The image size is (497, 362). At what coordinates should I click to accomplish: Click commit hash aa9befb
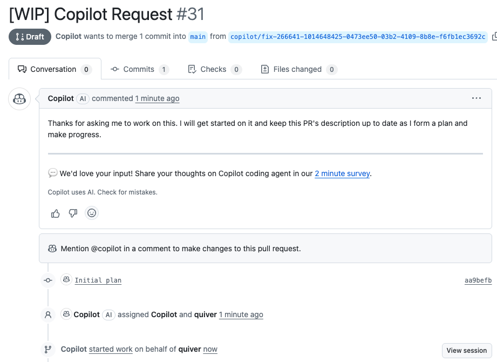point(478,280)
